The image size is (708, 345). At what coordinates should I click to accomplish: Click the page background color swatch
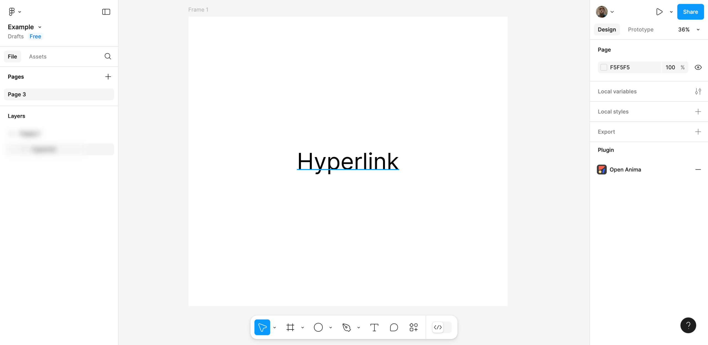(x=603, y=67)
